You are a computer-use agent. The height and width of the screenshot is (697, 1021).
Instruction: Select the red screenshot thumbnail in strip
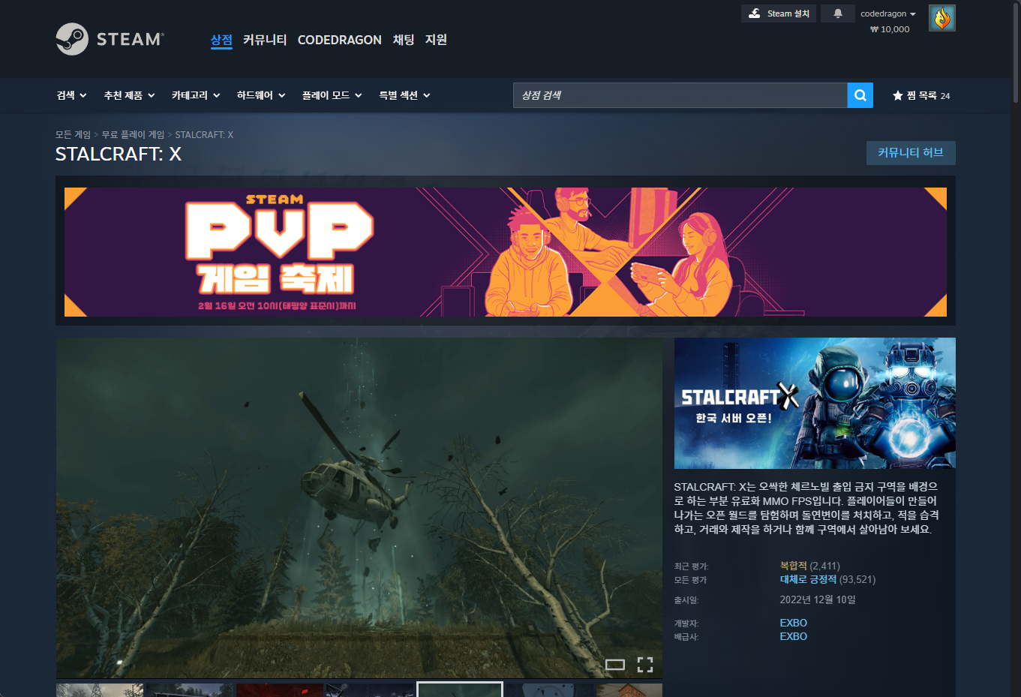coord(280,689)
